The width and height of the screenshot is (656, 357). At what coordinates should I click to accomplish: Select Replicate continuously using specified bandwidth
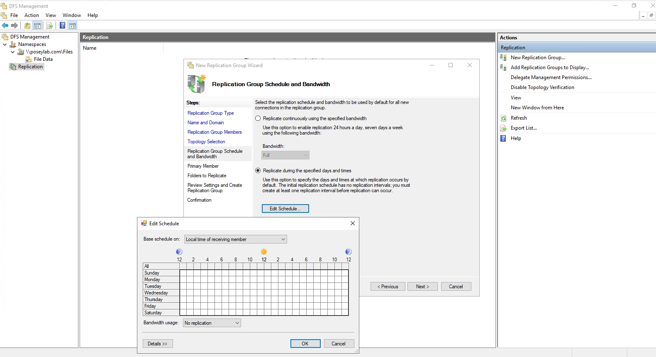pos(258,118)
